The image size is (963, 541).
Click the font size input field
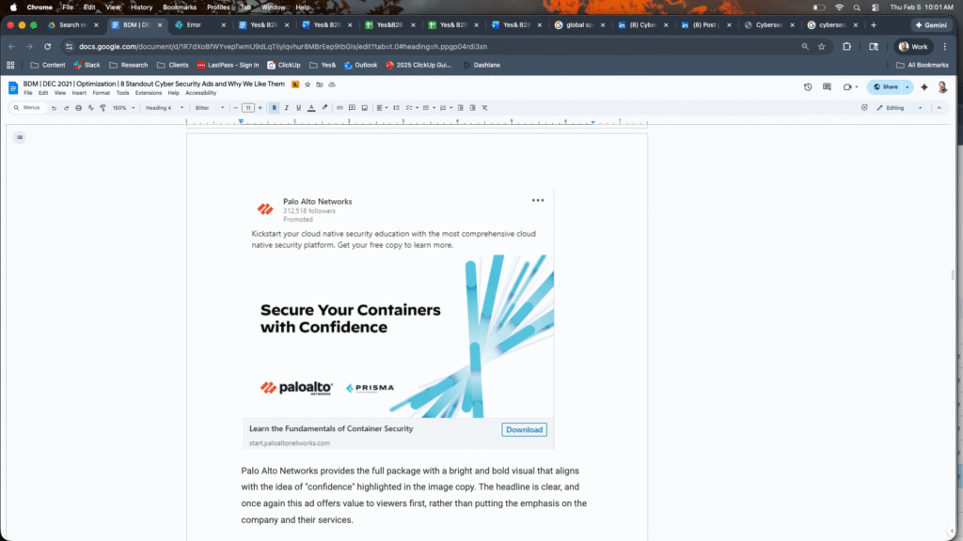[x=247, y=107]
